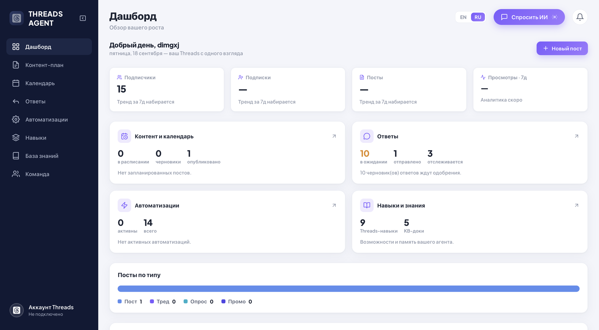
Task: Click the Threads Agent logo icon
Action: tap(16, 18)
